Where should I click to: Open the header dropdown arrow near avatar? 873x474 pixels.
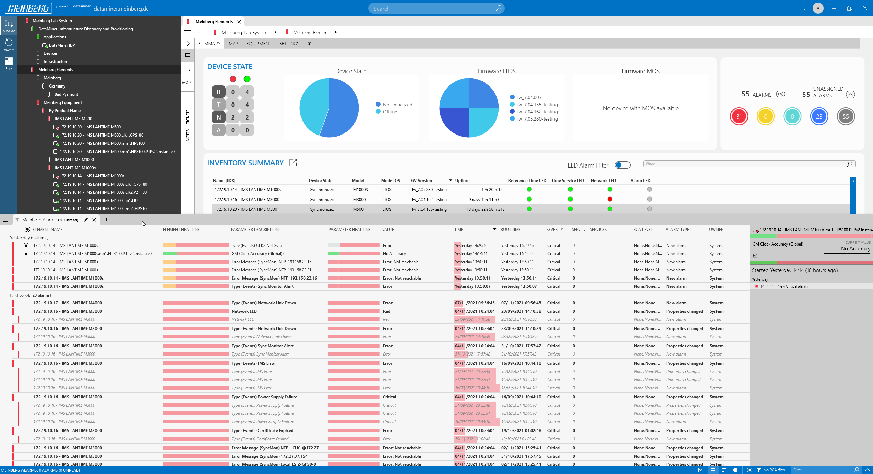tap(804, 9)
